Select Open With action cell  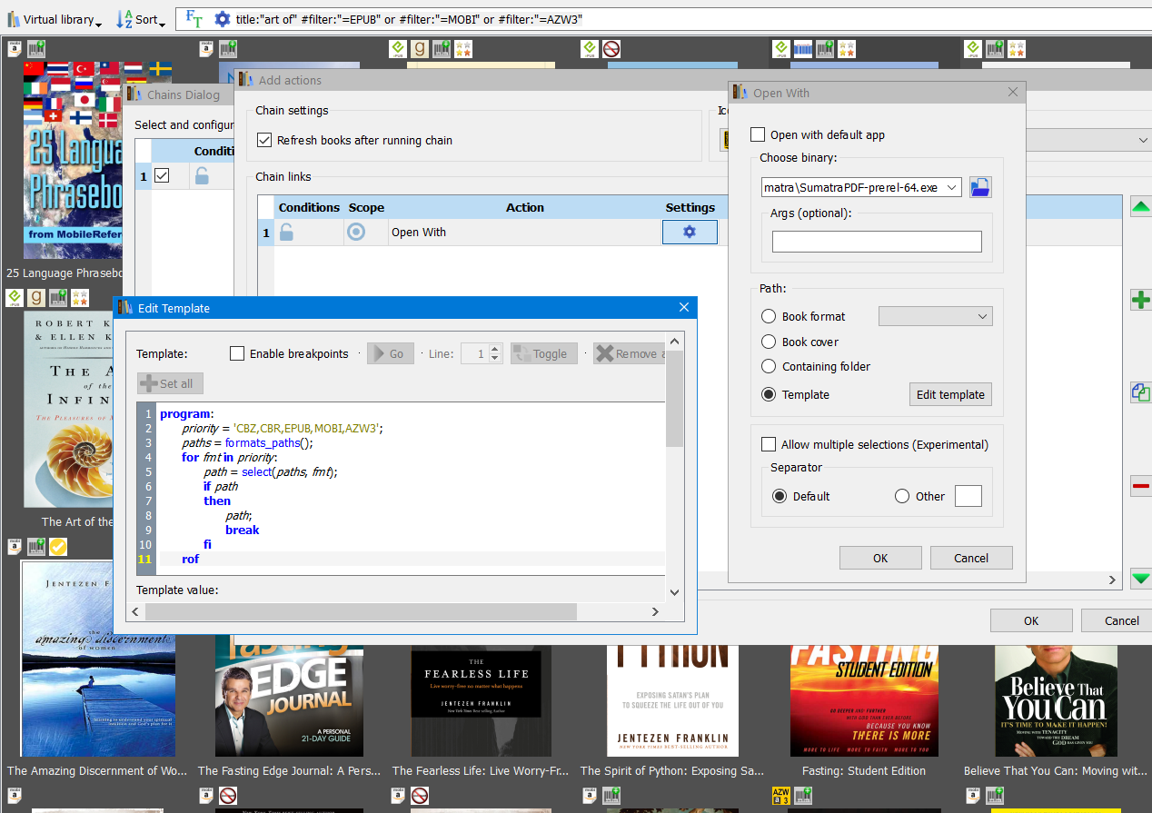tap(525, 233)
